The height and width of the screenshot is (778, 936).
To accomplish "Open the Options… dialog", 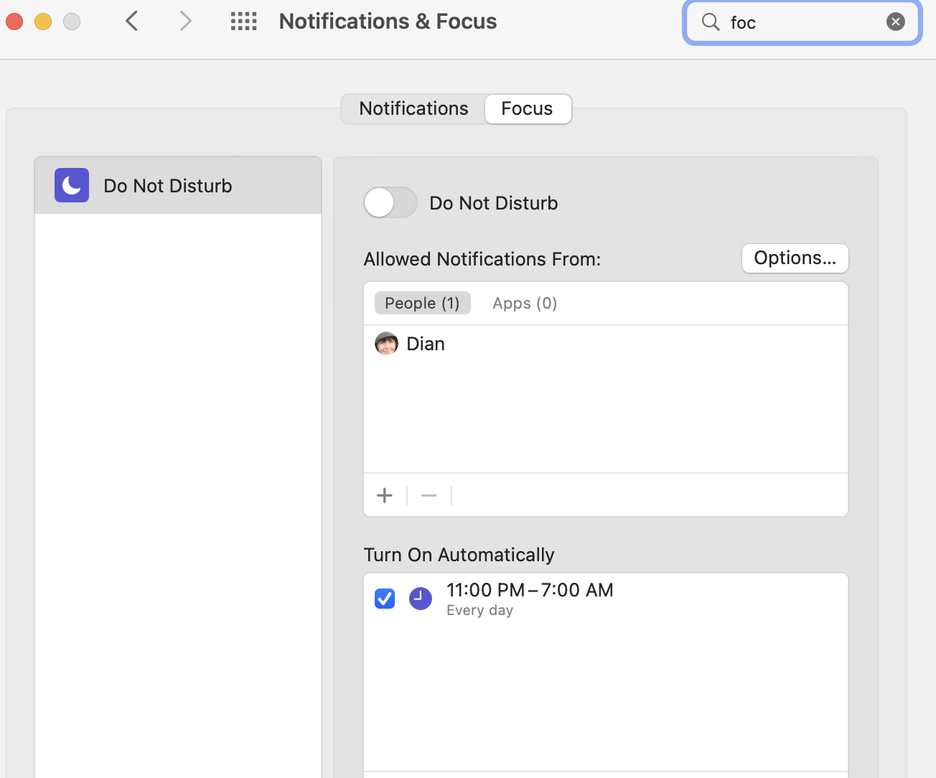I will (x=795, y=258).
